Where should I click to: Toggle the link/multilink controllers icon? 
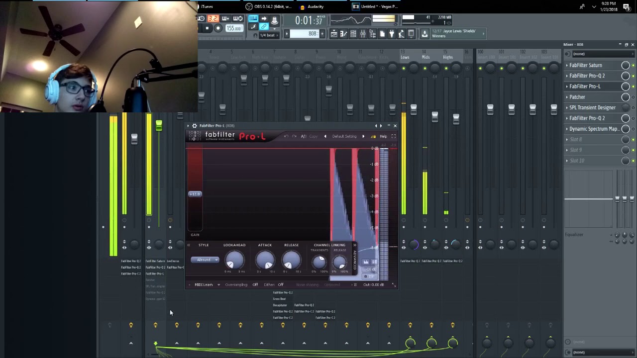click(x=264, y=26)
